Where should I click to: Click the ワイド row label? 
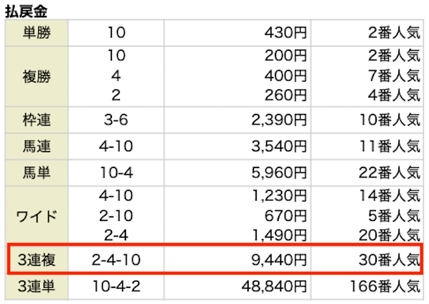click(x=37, y=215)
